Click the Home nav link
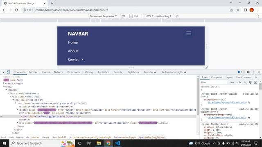 click(x=73, y=42)
